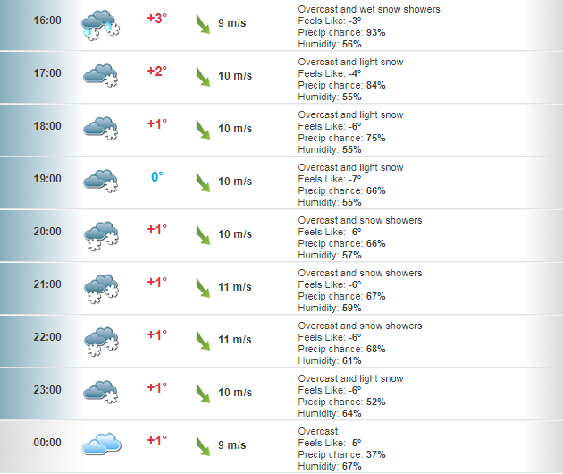Select the Feels Like -7° text at 19:00
Image resolution: width=563 pixels, height=474 pixels.
(330, 180)
